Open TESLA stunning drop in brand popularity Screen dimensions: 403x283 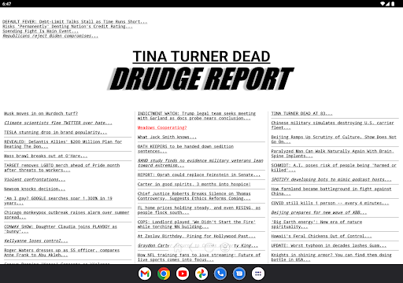[55, 132]
